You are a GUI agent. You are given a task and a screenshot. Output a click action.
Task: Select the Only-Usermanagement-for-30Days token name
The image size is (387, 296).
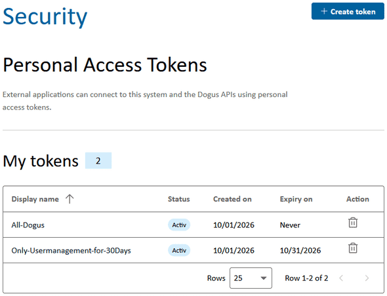(x=71, y=251)
